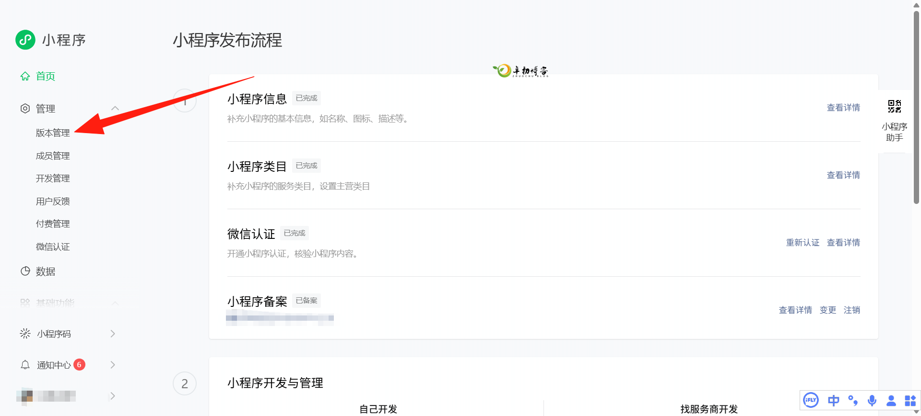Image resolution: width=921 pixels, height=416 pixels.
Task: Click the 管理 gear icon
Action: 25,108
